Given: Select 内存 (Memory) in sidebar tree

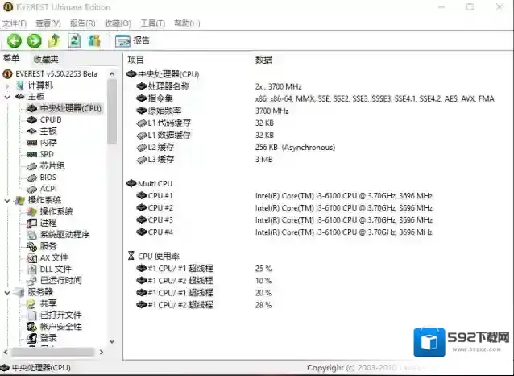Looking at the screenshot, I should 48,143.
